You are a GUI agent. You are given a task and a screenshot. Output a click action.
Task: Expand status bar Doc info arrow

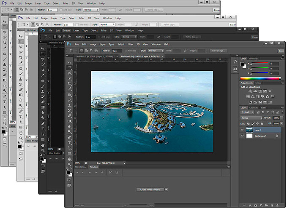pos(124,163)
